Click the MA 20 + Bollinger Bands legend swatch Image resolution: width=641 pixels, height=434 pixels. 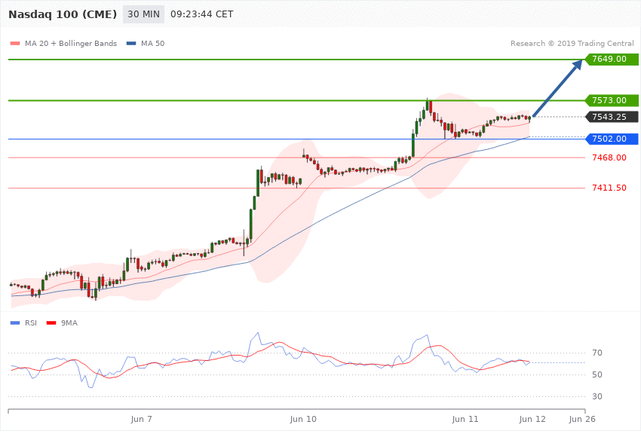click(x=15, y=43)
